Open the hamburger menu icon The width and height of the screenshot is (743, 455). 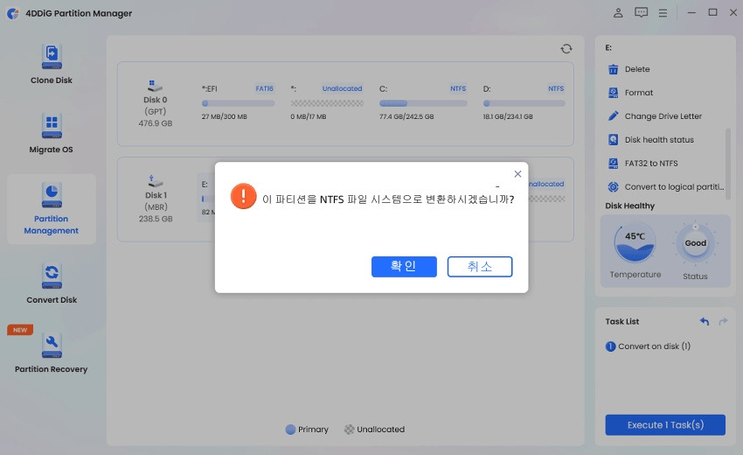[663, 13]
